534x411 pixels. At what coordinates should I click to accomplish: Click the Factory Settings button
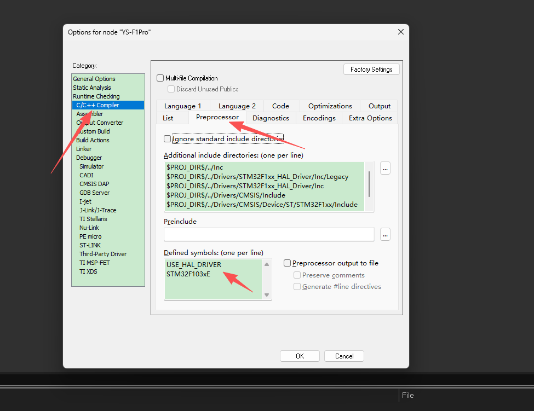371,70
